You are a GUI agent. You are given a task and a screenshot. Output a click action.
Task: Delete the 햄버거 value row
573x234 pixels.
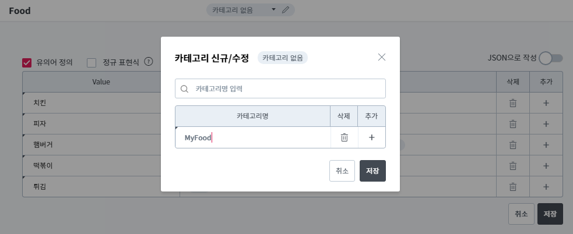click(513, 145)
